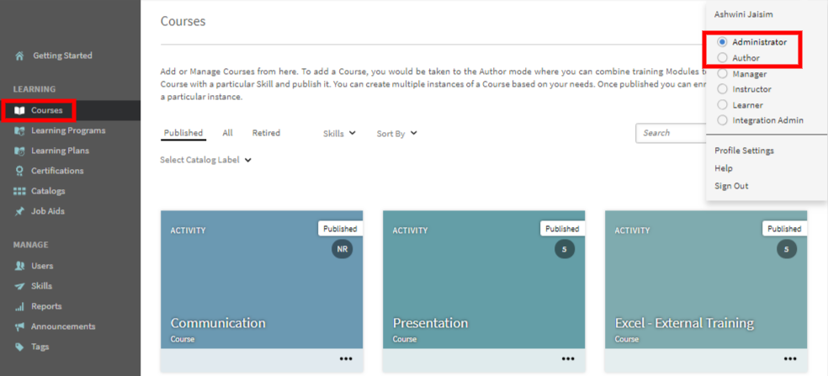Viewport: 828px width, 376px height.
Task: Select the Author role radio button
Action: 722,58
